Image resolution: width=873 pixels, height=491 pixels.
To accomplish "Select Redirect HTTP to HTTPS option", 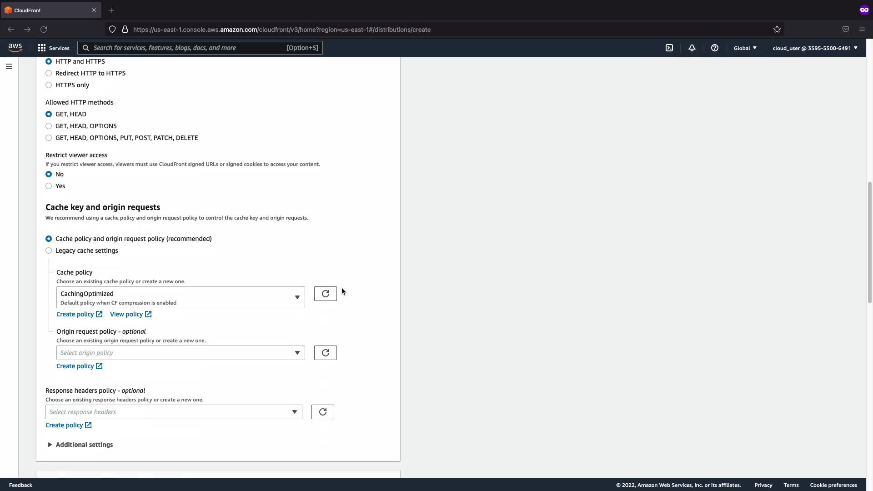I will tap(49, 73).
